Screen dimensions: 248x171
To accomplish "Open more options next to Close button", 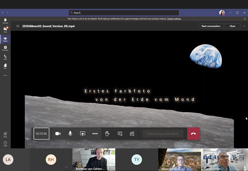I will [244, 26].
